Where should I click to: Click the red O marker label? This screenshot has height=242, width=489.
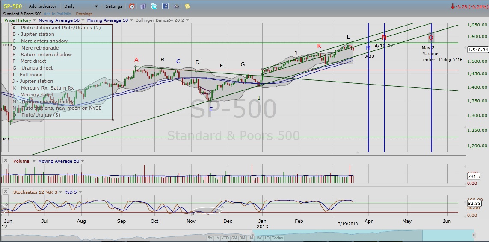point(431,38)
